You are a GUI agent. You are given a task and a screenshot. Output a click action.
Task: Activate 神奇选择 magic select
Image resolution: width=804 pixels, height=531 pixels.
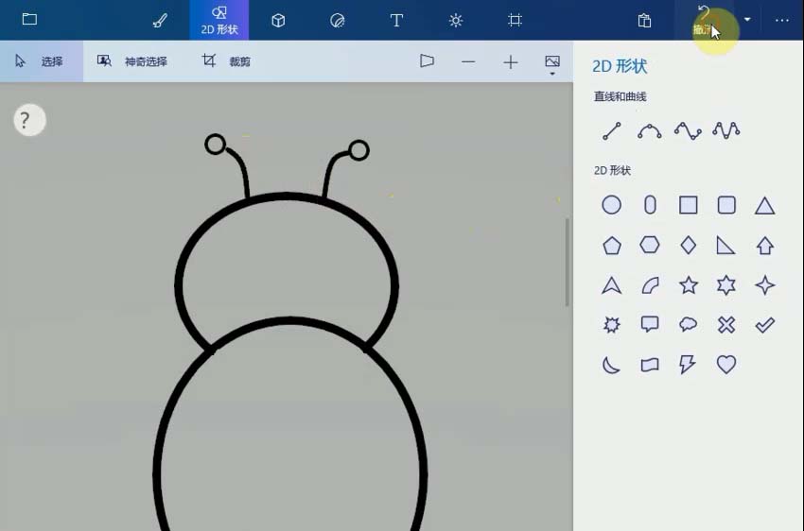[x=132, y=61]
